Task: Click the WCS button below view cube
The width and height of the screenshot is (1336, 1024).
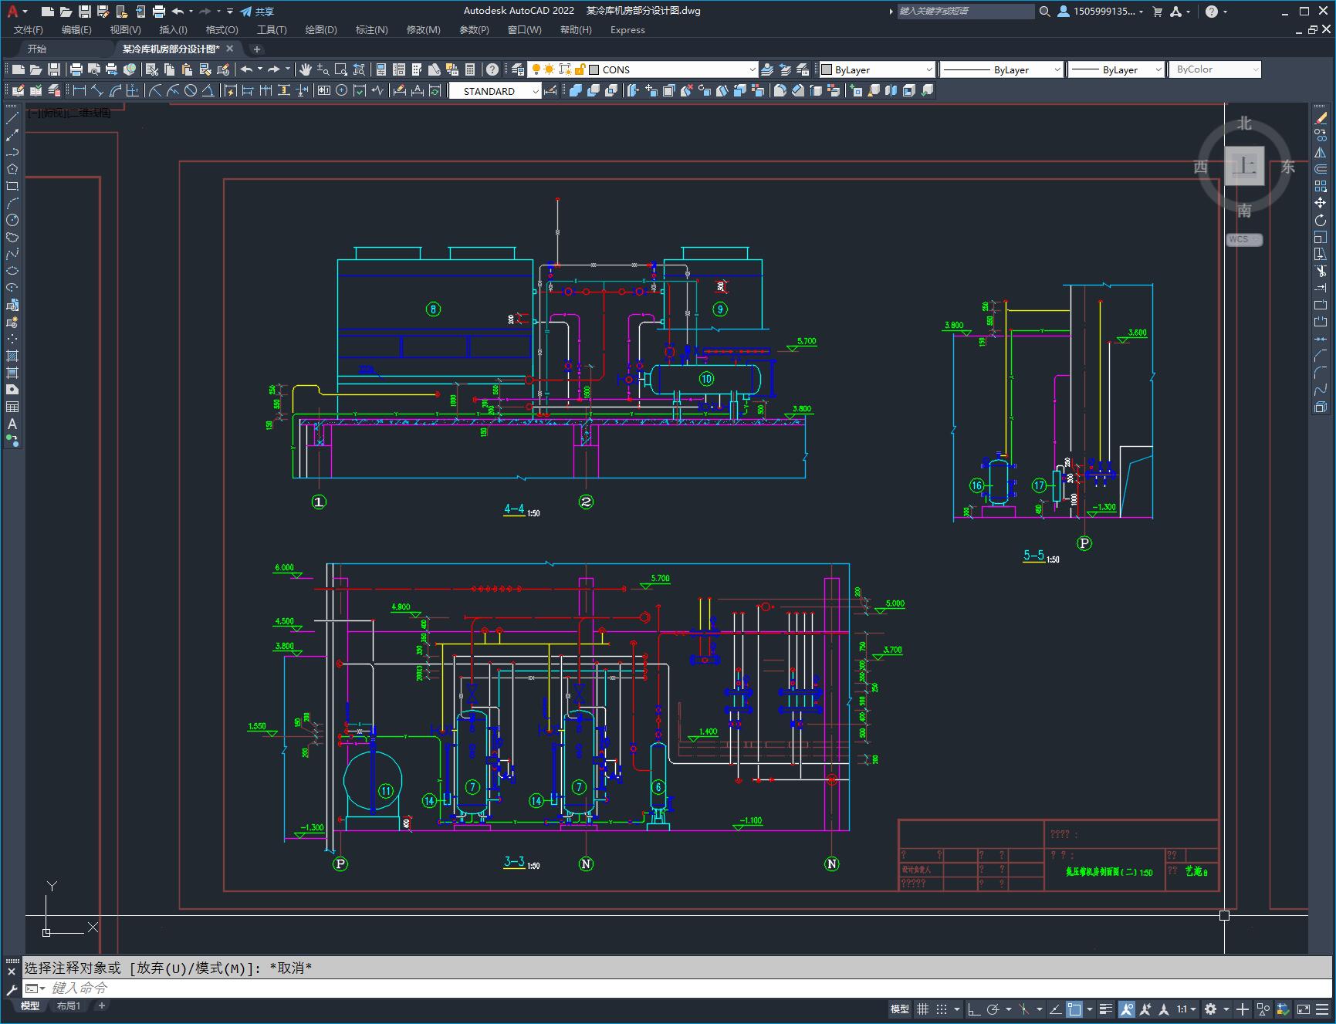Action: tap(1244, 239)
